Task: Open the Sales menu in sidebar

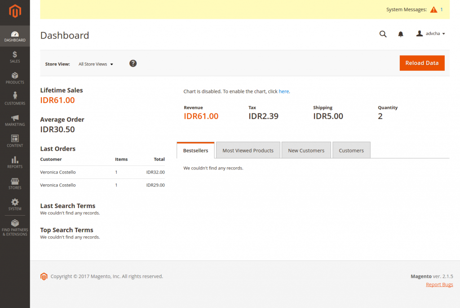Action: 15,57
